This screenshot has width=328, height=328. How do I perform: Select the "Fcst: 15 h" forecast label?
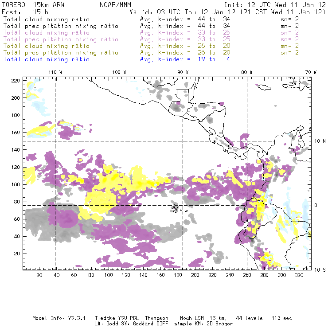pos(25,12)
